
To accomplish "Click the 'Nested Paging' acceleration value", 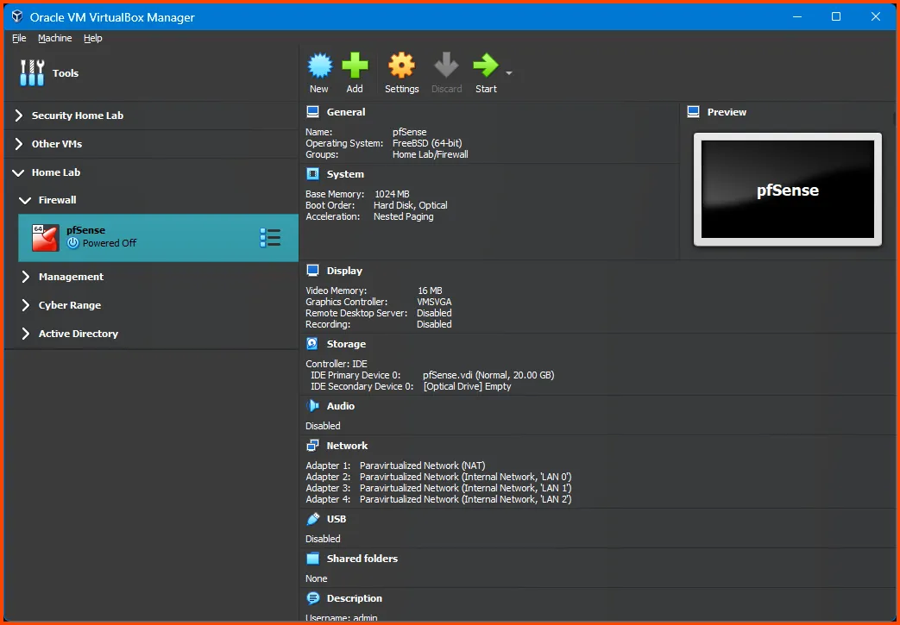I will coord(404,216).
